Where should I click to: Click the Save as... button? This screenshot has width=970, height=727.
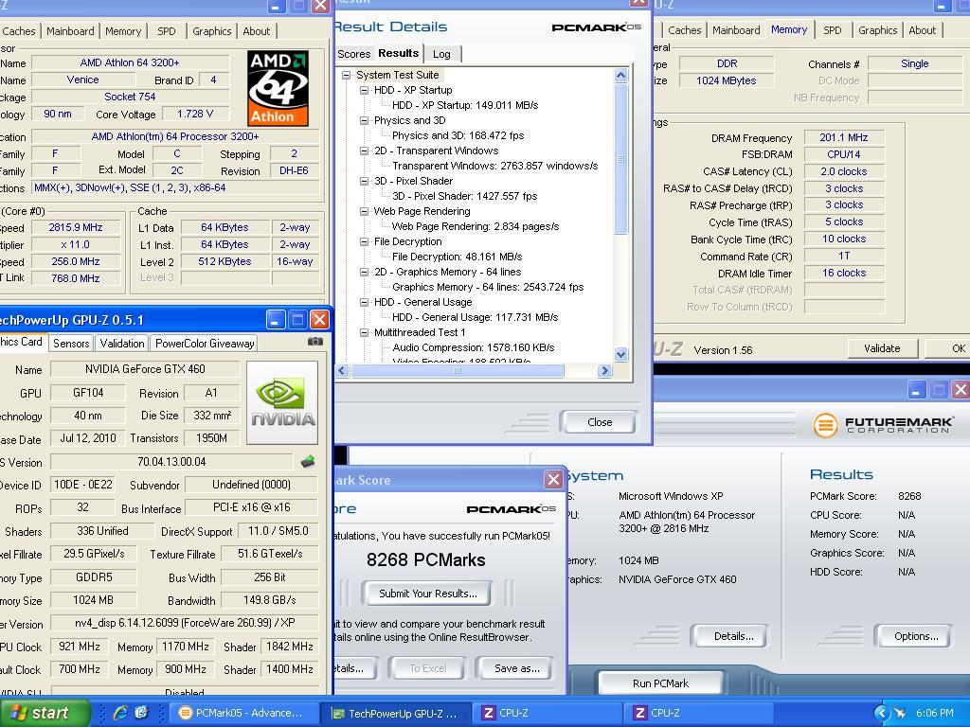pyautogui.click(x=516, y=668)
